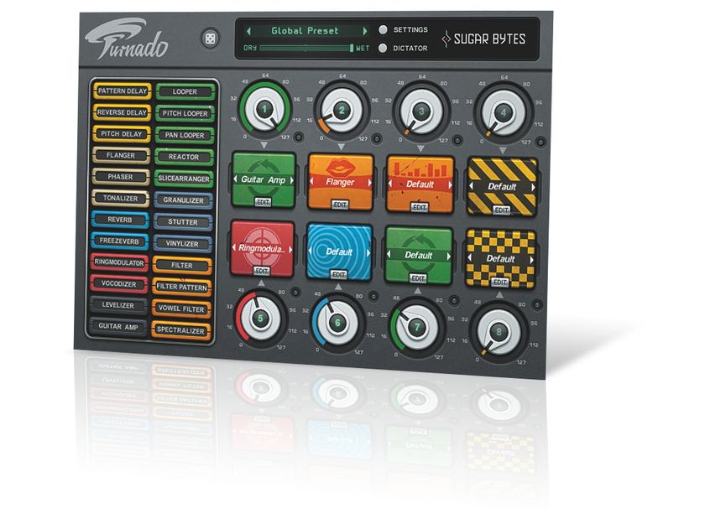Advance to the next preset with right arrow
Image resolution: width=705 pixels, height=529 pixels.
(366, 29)
